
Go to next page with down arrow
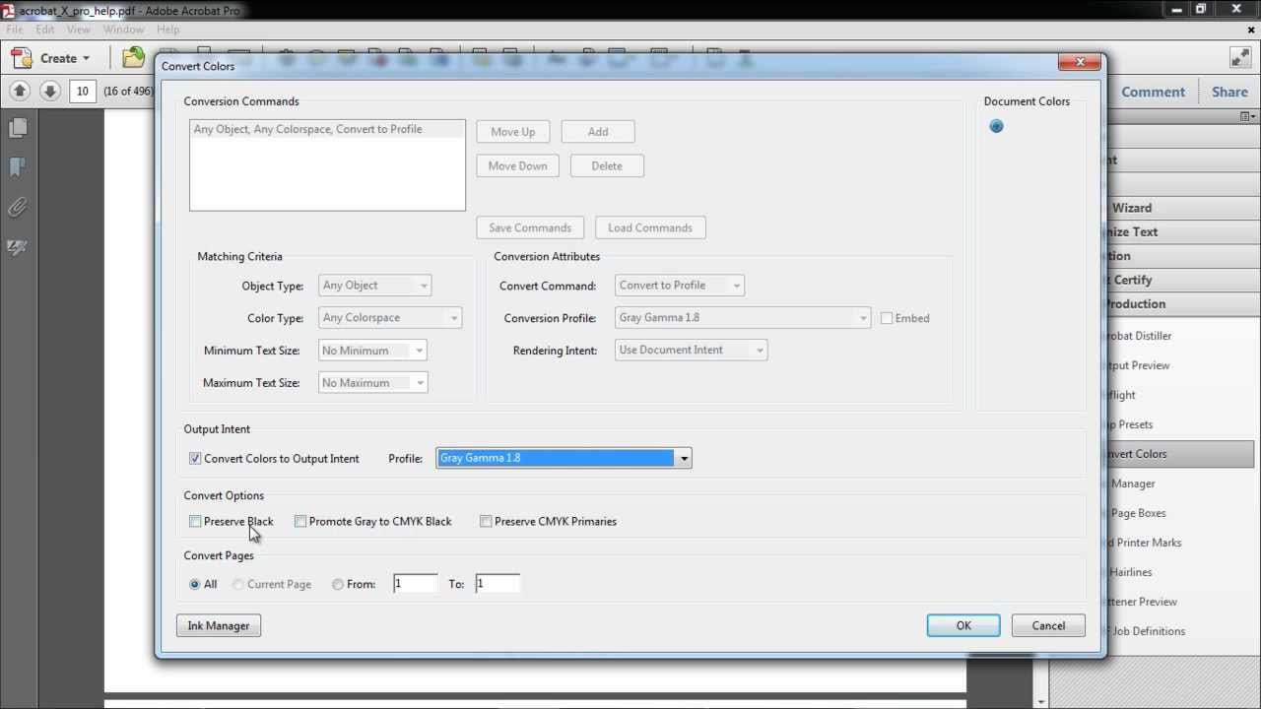[x=50, y=92]
